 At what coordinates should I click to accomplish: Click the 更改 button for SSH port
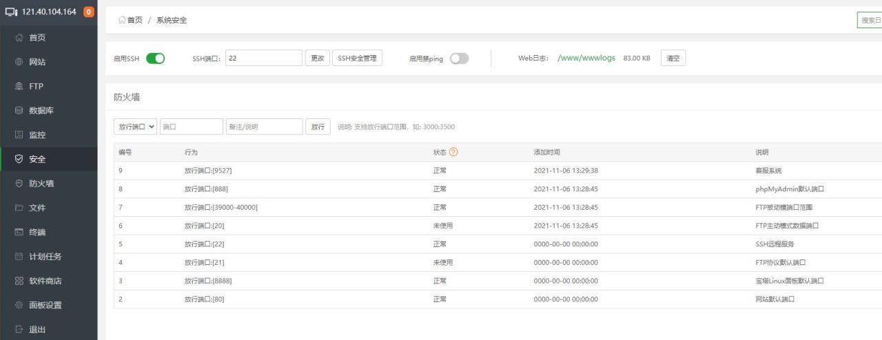click(x=318, y=59)
